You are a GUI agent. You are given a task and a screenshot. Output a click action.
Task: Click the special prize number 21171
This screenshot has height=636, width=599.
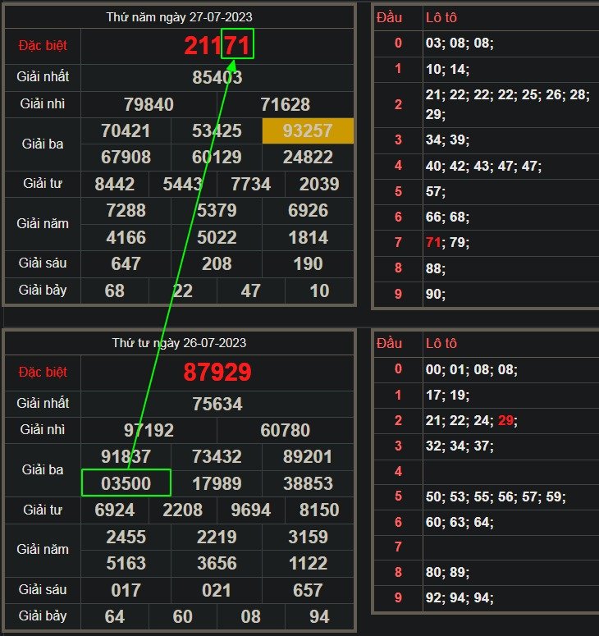(217, 46)
